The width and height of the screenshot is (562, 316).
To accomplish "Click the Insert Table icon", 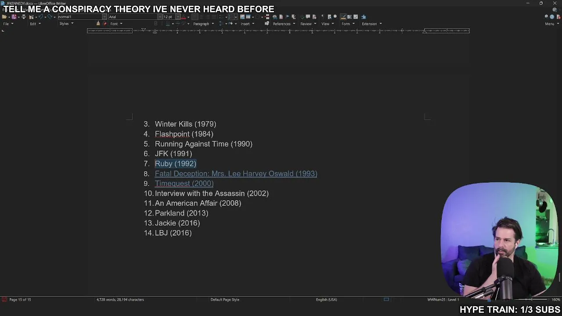I will [x=248, y=17].
